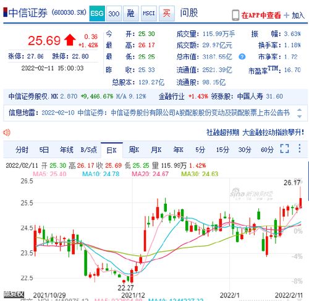Screen dimensions: 309x301
Task: Click the 市盈率TTM value 16.70
Action: [292, 70]
